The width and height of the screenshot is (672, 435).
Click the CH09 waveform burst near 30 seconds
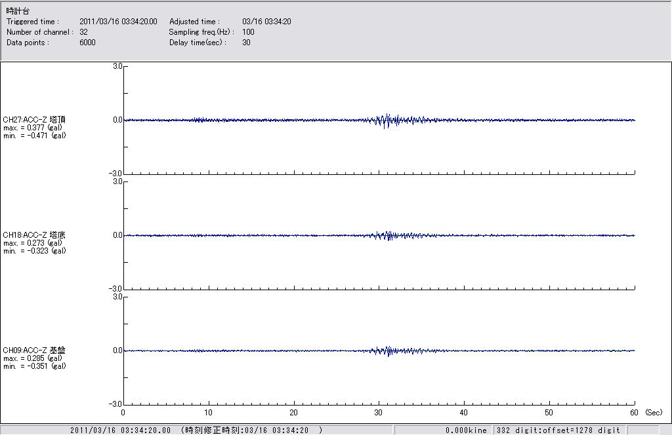click(388, 350)
